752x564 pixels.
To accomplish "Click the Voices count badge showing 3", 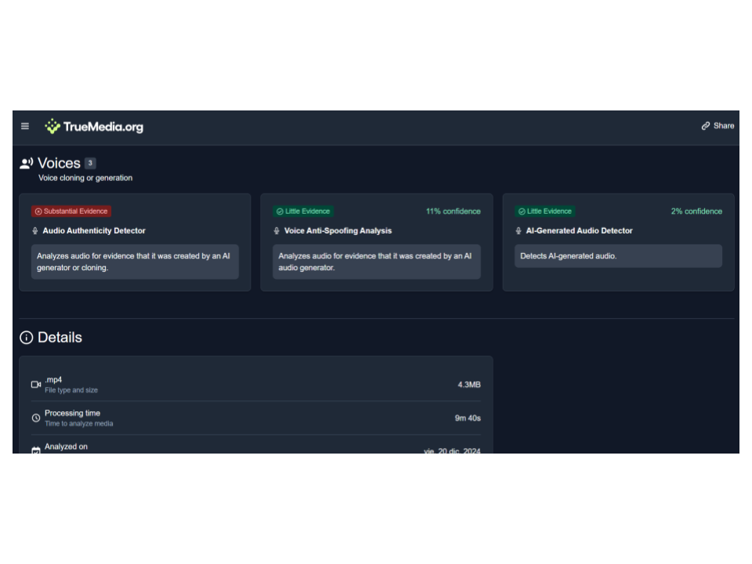I will coord(90,163).
